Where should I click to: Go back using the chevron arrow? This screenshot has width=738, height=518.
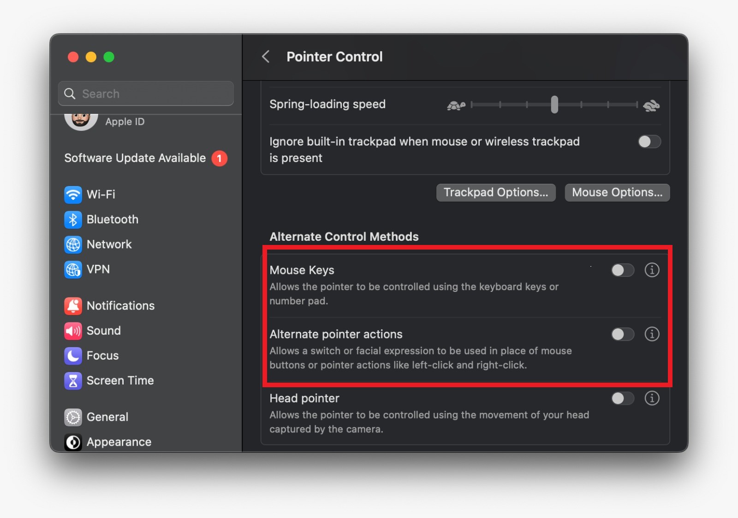point(266,57)
